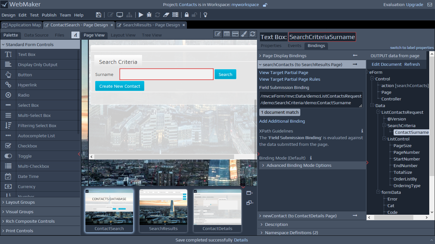Click the info icon beside Binding Mode
This screenshot has width=435, height=244.
(x=311, y=158)
